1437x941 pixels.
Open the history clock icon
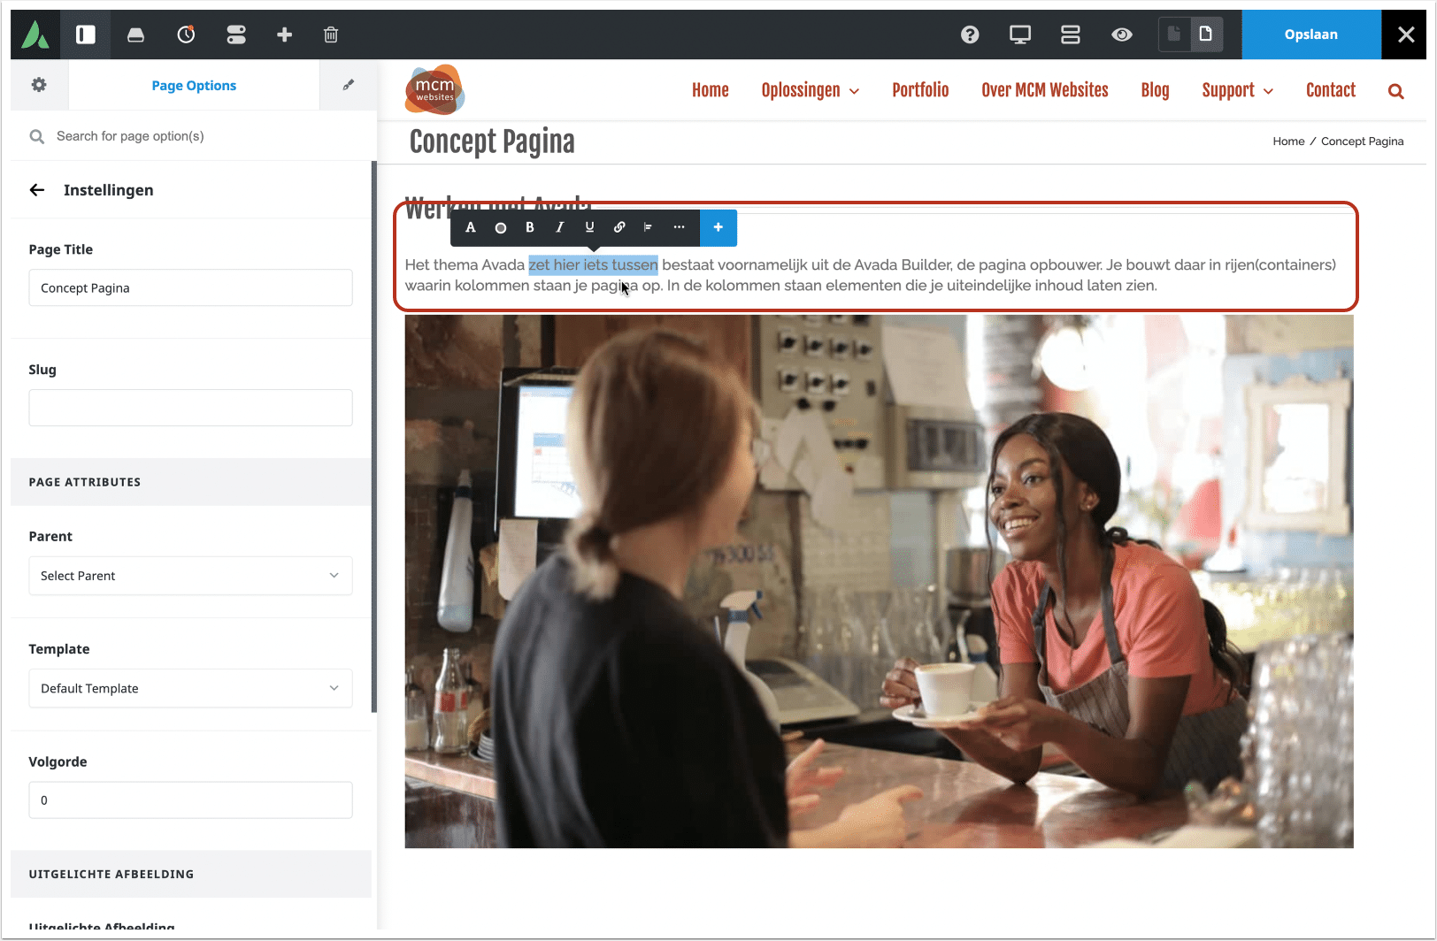tap(186, 34)
